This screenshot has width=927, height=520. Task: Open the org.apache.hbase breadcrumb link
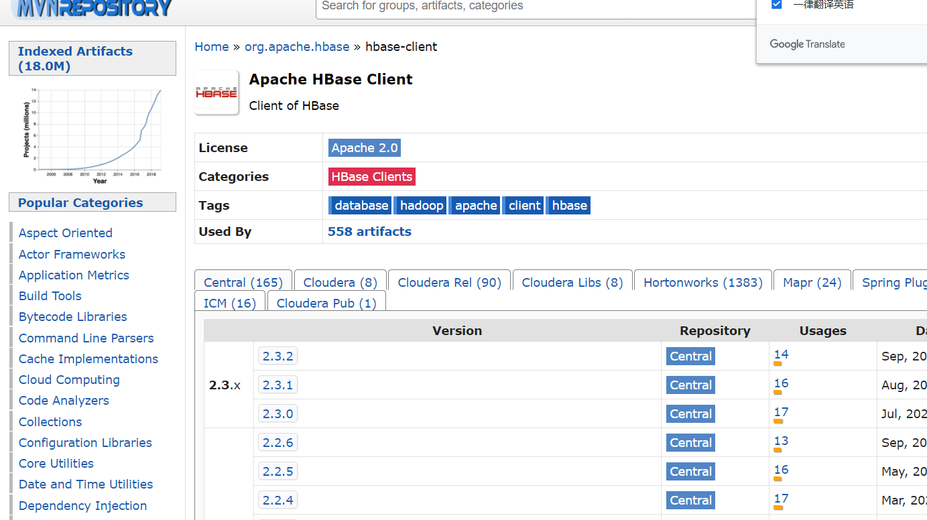coord(297,46)
